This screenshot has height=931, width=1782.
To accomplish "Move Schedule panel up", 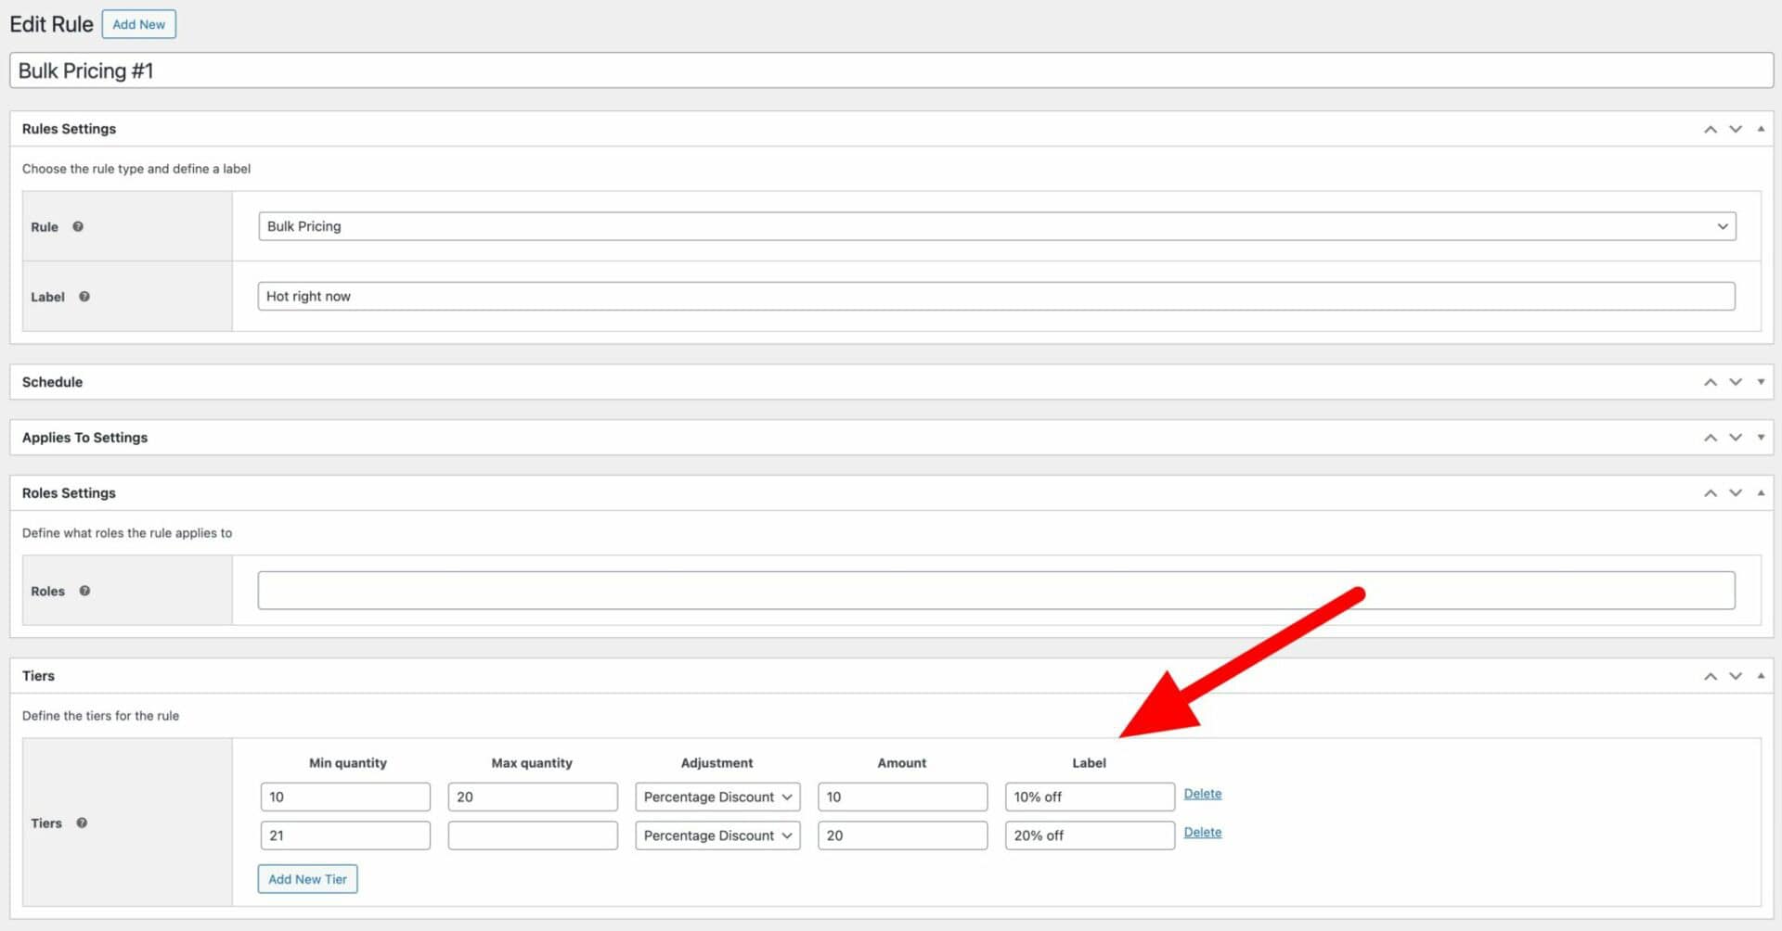I will (1710, 382).
